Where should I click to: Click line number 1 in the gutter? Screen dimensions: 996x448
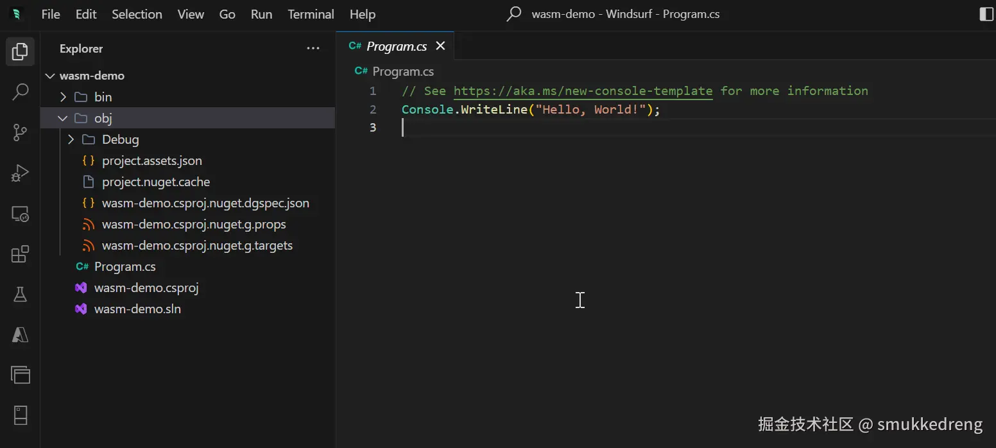[x=373, y=91]
